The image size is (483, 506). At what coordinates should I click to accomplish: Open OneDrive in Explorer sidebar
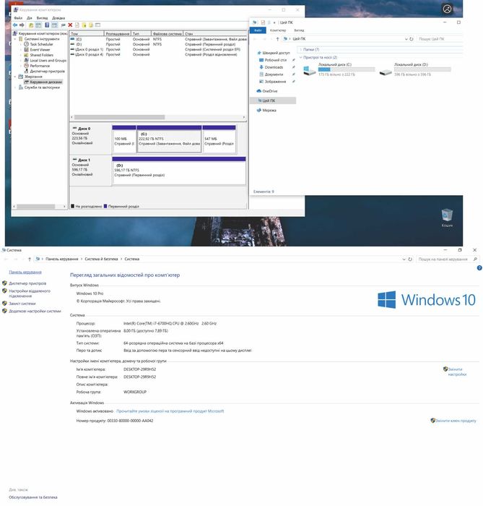[x=267, y=91]
